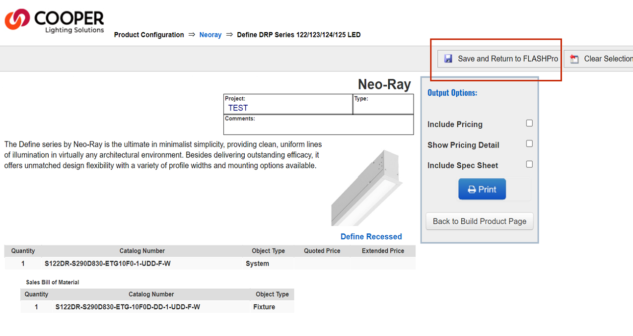Click the Define Recessed fixture image
The width and height of the screenshot is (633, 336).
(366, 188)
